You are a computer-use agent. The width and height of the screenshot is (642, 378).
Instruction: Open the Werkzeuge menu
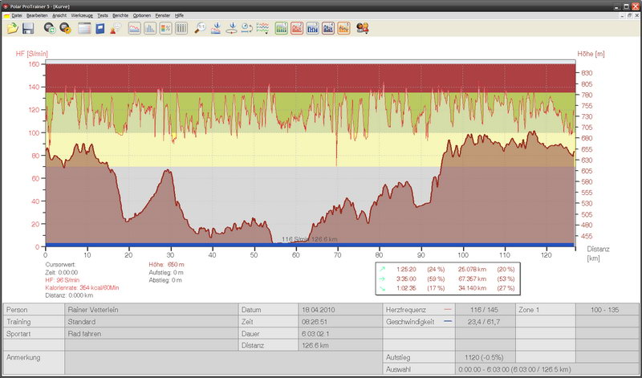[81, 15]
